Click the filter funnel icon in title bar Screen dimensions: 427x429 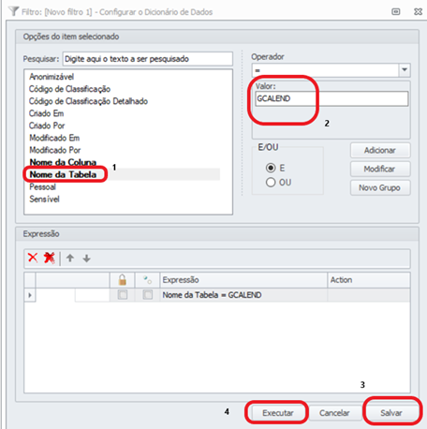tap(13, 11)
